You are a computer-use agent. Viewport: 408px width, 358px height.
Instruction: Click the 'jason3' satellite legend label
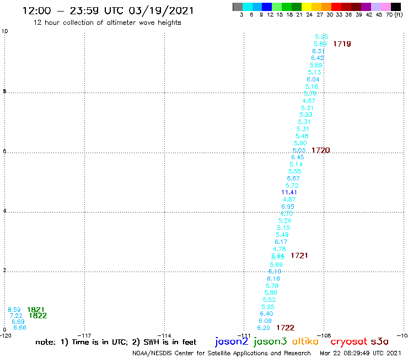[x=270, y=341]
